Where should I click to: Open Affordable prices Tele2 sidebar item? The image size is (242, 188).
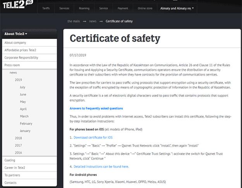point(29,50)
